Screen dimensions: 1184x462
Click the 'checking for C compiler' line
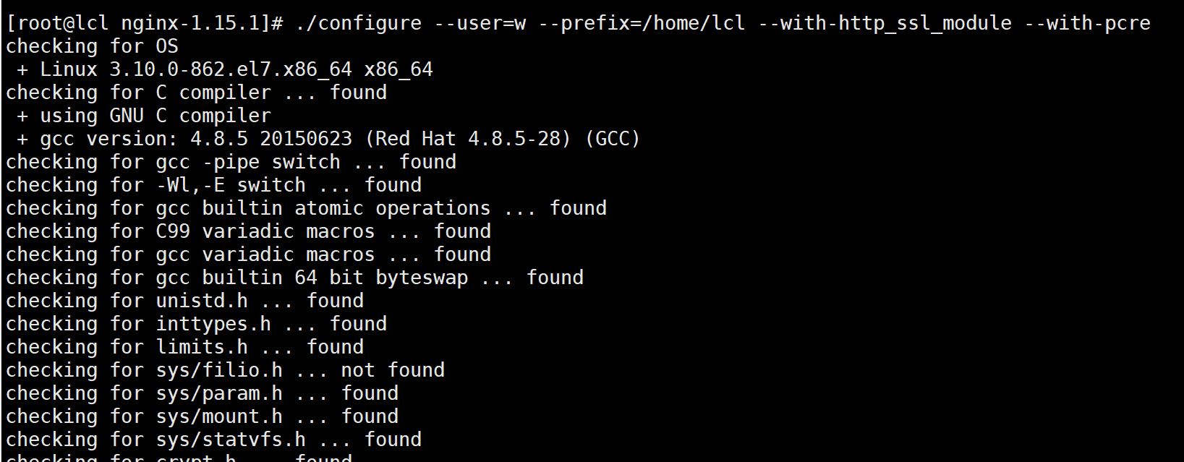(197, 93)
